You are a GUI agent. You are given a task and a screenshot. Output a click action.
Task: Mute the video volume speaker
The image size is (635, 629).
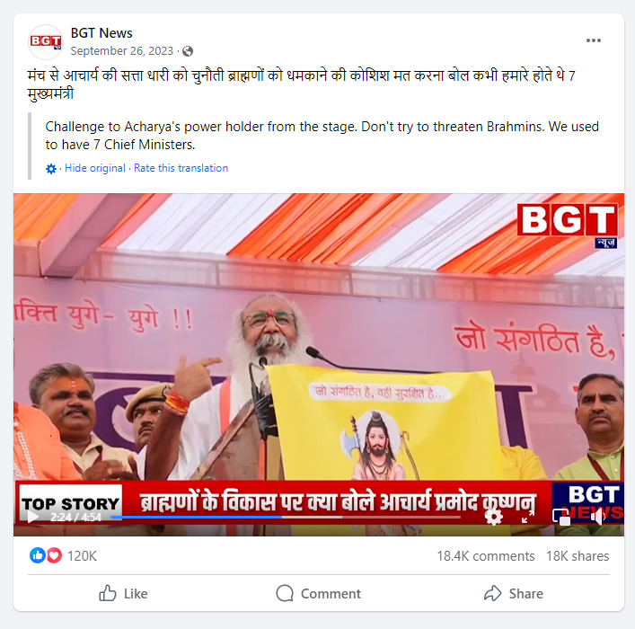coord(597,517)
